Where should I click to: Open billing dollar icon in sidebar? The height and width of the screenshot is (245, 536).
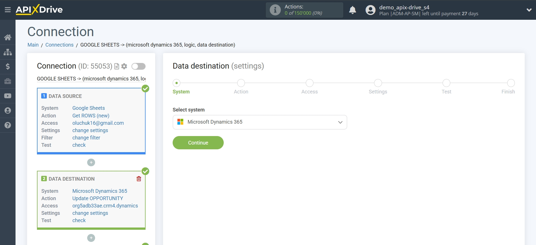pyautogui.click(x=8, y=67)
